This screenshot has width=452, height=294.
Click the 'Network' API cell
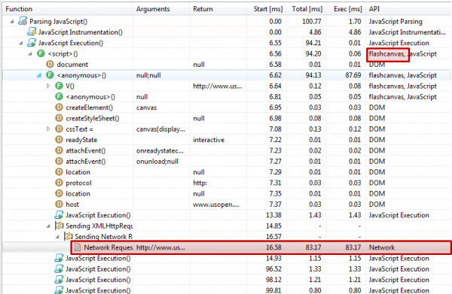point(382,247)
